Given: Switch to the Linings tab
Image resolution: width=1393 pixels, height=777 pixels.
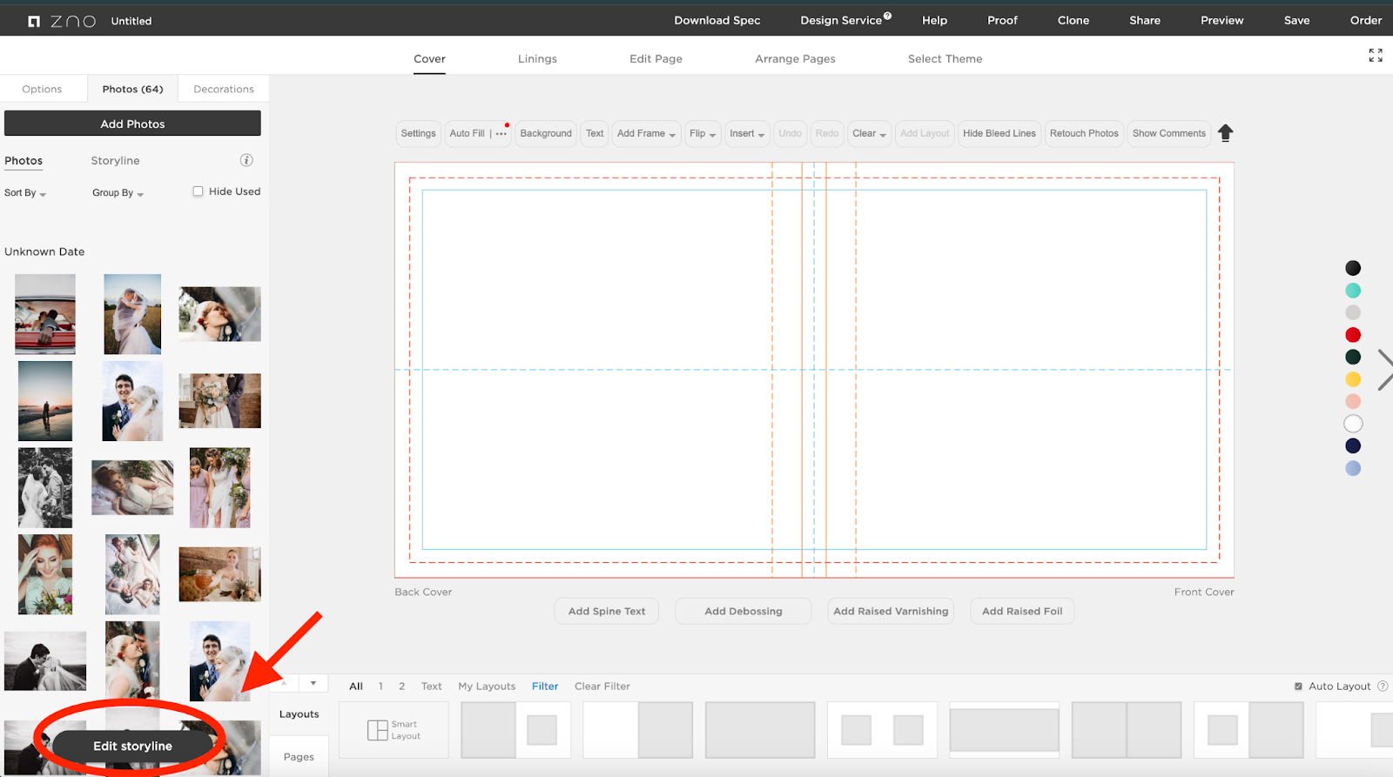Looking at the screenshot, I should (x=537, y=59).
